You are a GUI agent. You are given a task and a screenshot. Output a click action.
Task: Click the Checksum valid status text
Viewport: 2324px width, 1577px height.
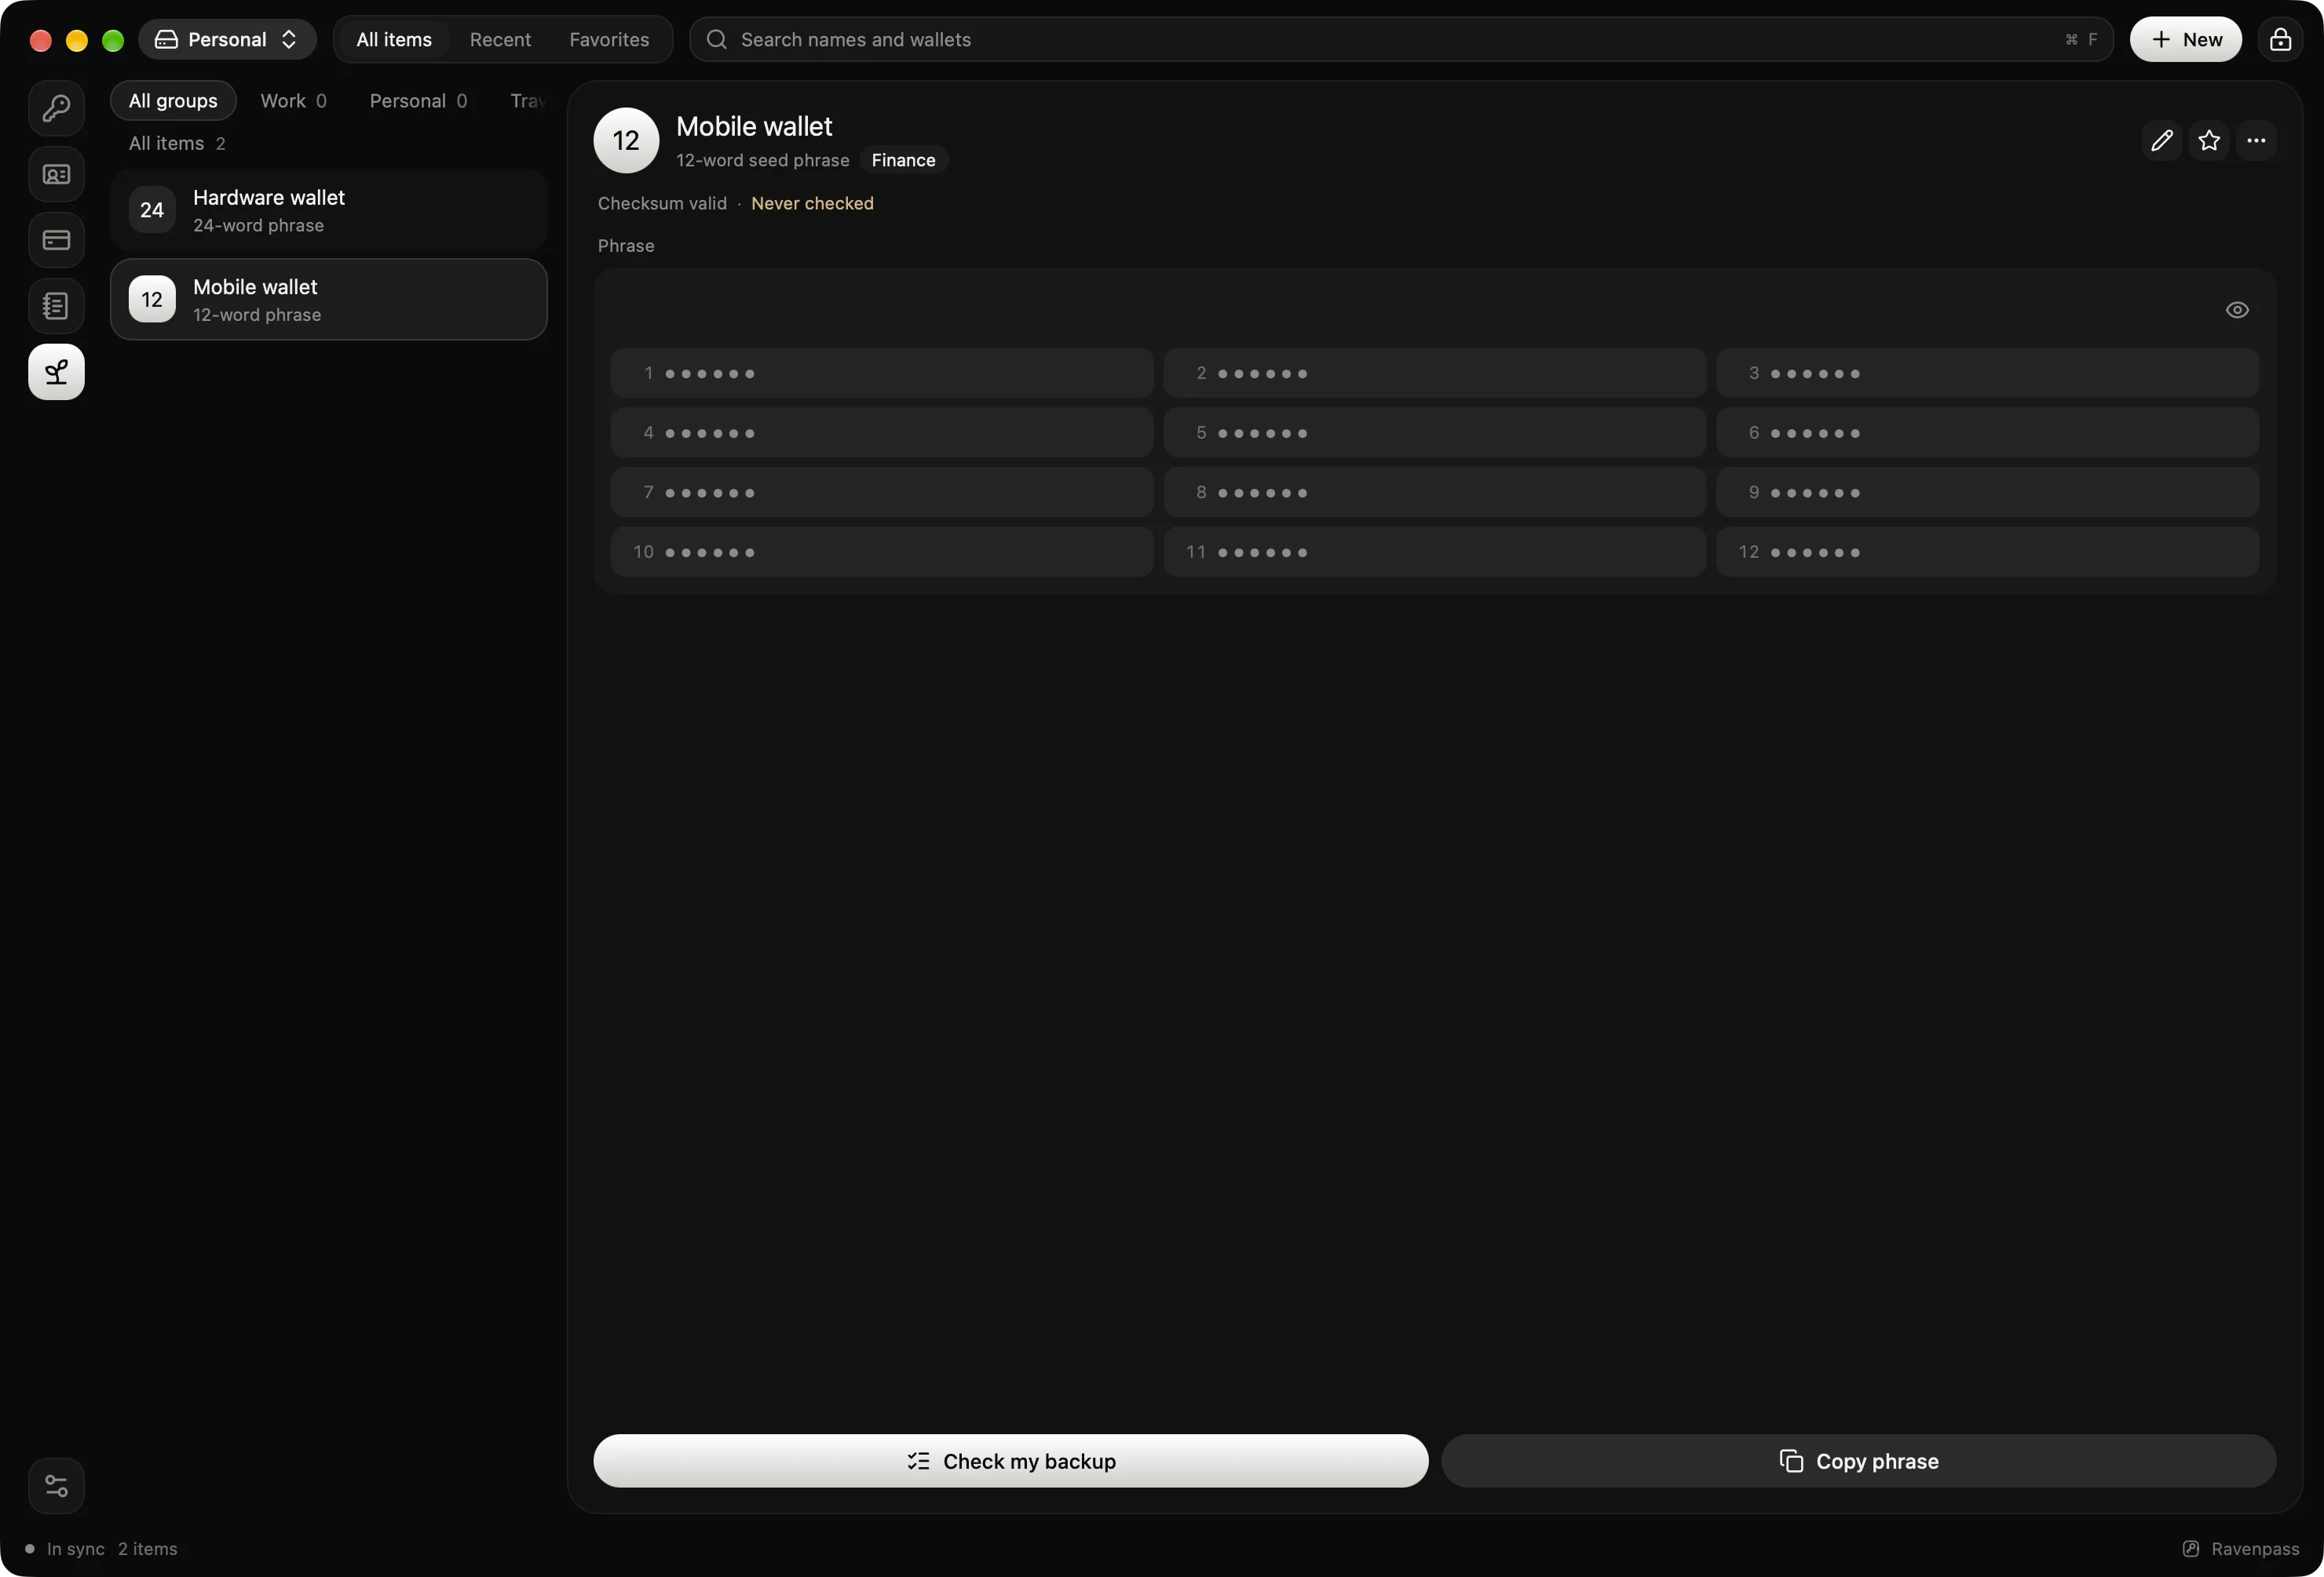coord(662,204)
